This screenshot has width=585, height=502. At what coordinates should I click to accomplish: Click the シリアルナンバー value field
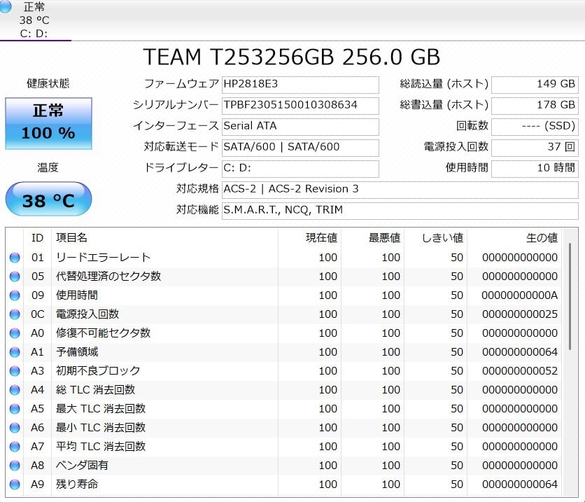300,105
